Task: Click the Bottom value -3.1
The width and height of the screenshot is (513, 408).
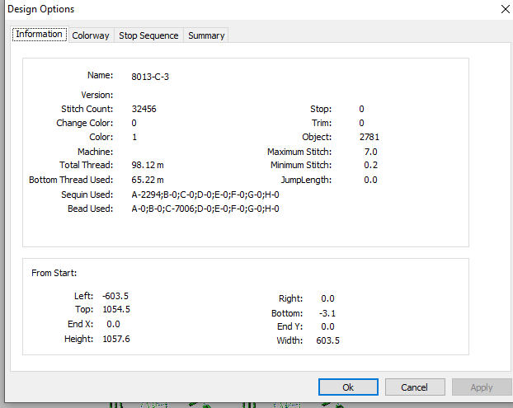Action: [327, 313]
